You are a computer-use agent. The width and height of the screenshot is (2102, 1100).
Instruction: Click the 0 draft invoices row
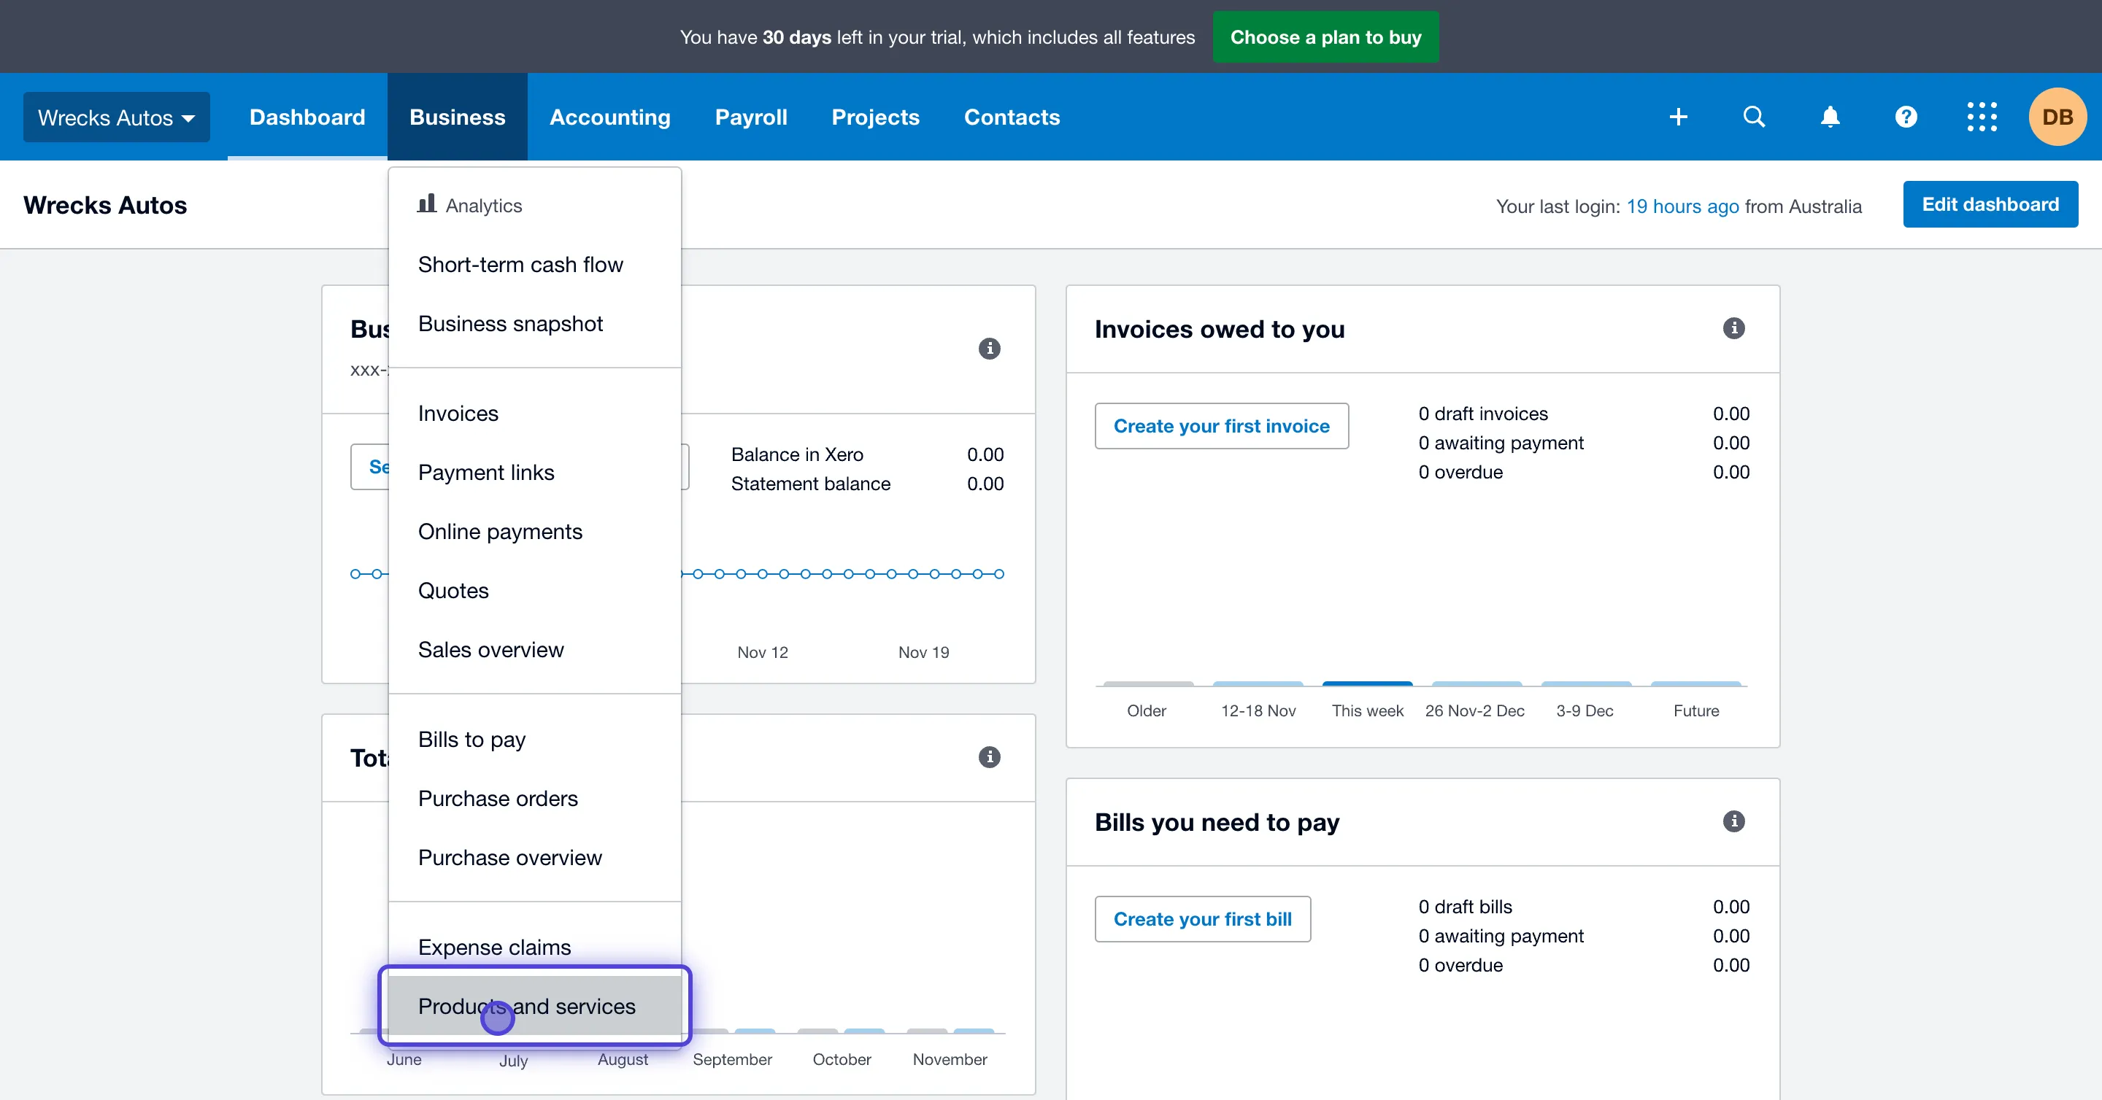[x=1583, y=414]
